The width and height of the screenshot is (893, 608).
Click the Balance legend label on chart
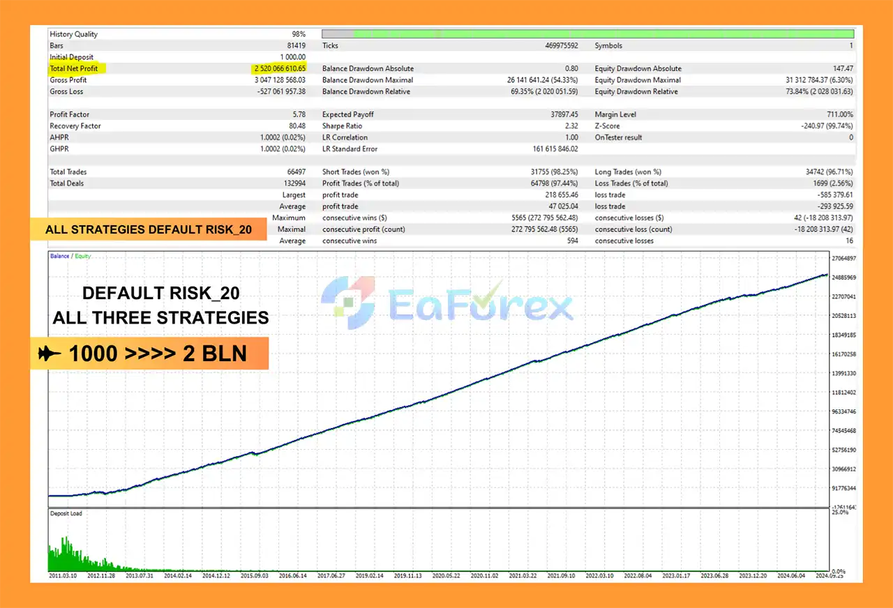point(59,256)
